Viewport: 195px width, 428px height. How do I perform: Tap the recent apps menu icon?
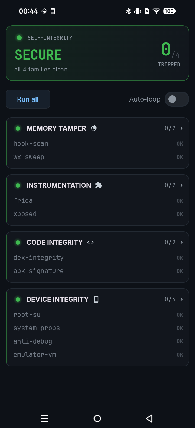pyautogui.click(x=45, y=418)
